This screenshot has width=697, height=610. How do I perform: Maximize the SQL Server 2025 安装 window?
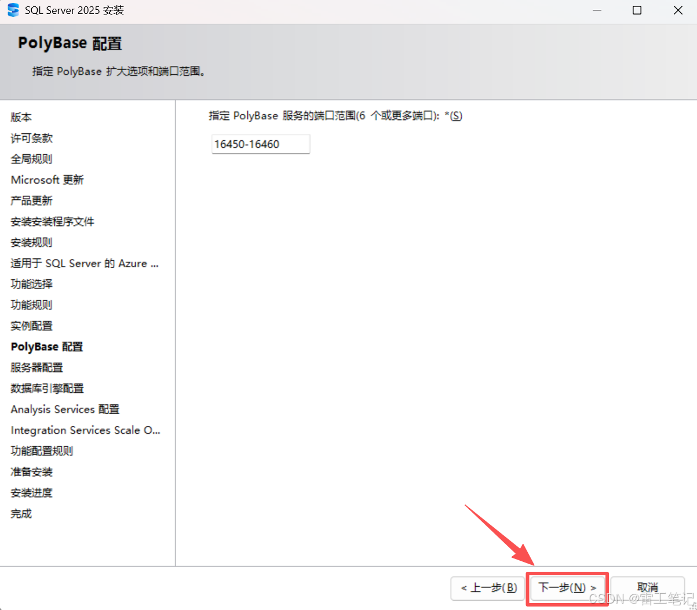pos(637,10)
